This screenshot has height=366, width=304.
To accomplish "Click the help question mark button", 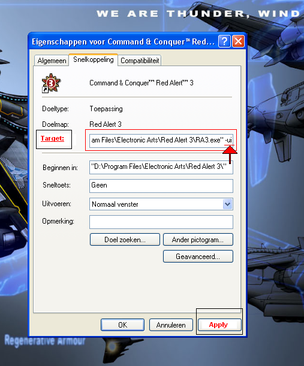I will [x=224, y=41].
